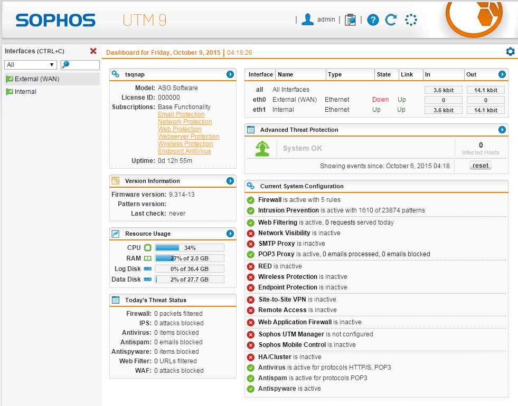Click the gears icon beside tsqnap
518x406 pixels.
115,74
